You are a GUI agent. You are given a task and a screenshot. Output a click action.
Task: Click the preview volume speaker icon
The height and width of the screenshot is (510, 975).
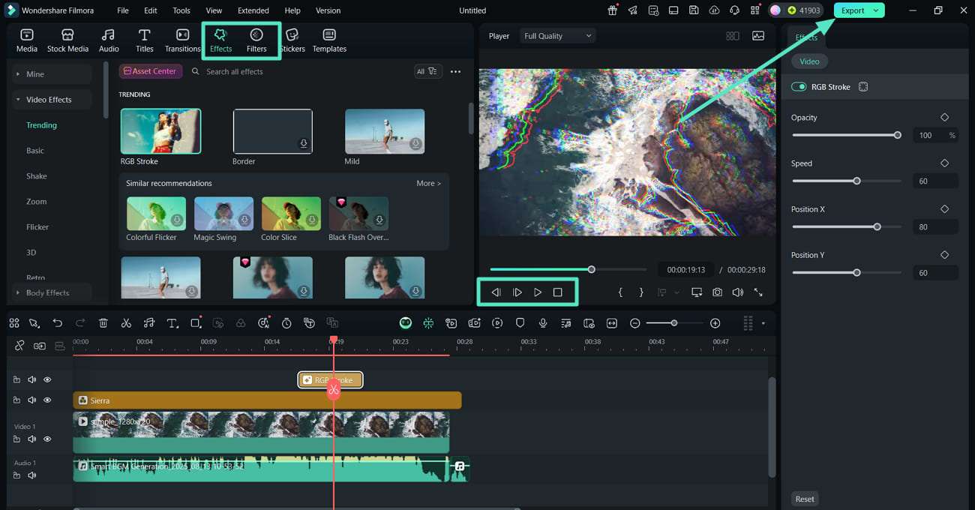737,292
